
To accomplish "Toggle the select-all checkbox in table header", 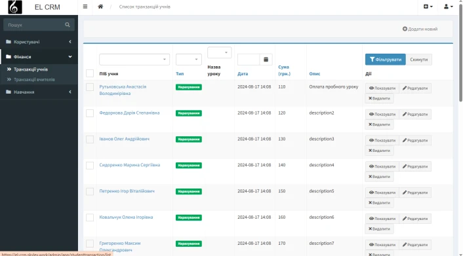I will 90,73.
